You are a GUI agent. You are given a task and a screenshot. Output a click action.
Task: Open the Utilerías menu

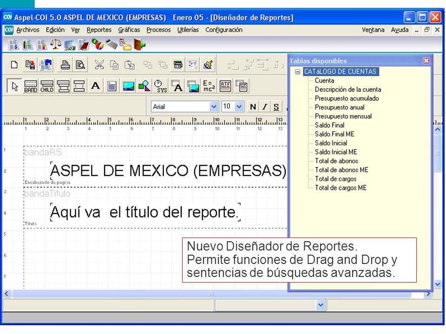pos(188,30)
